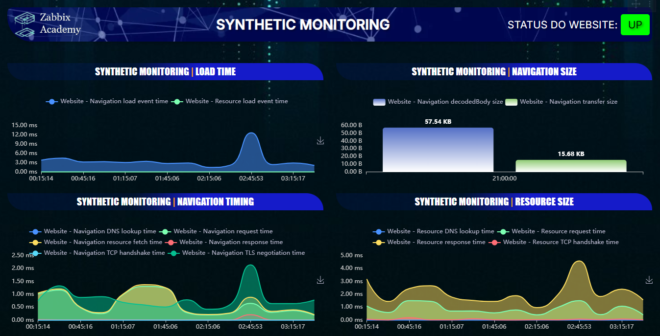The height and width of the screenshot is (336, 660).
Task: Click the 57.54 KB decodedBody bar
Action: pyautogui.click(x=438, y=150)
